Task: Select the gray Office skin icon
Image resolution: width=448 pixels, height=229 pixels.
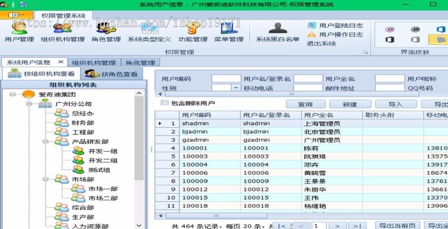Action: (415, 40)
